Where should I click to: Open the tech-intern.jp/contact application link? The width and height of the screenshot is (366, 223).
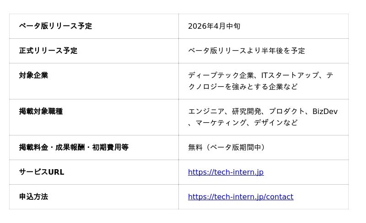pos(240,197)
